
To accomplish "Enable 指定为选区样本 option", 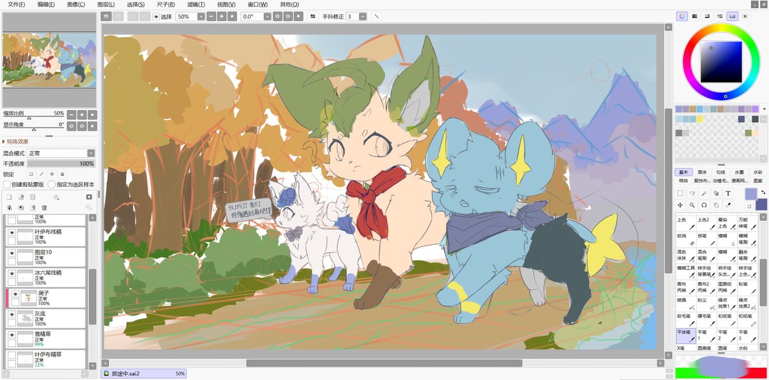I will pyautogui.click(x=52, y=184).
